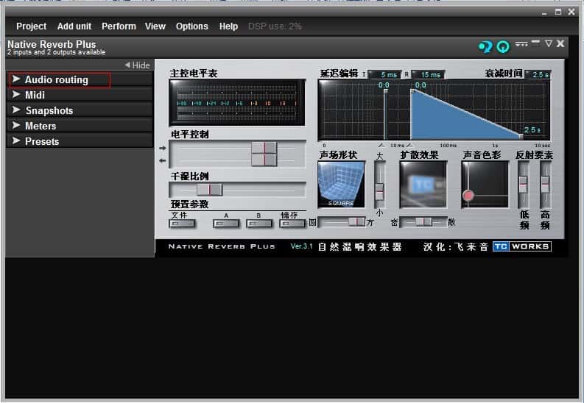Open the Add unit menu
The width and height of the screenshot is (584, 403).
[x=74, y=26]
